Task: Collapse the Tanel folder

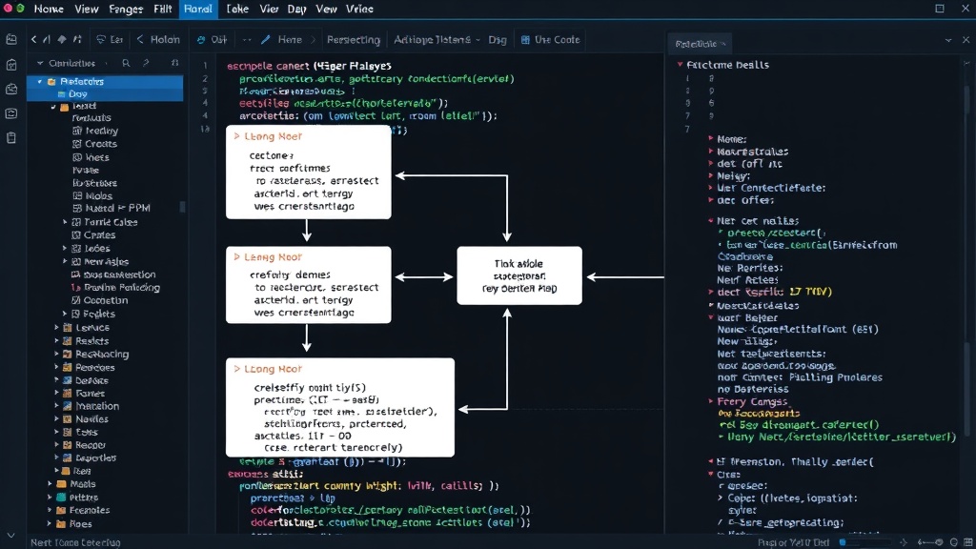Action: (53, 107)
